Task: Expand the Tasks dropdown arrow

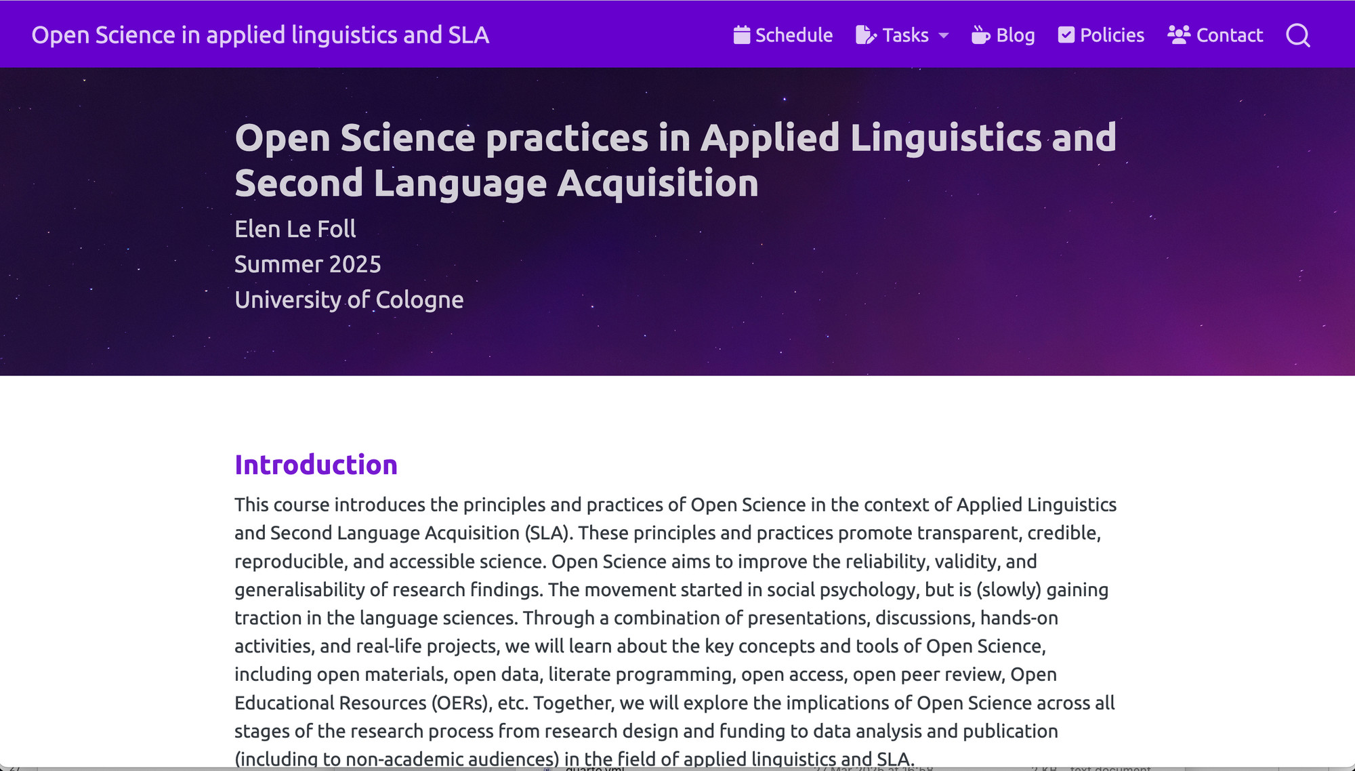Action: tap(943, 36)
